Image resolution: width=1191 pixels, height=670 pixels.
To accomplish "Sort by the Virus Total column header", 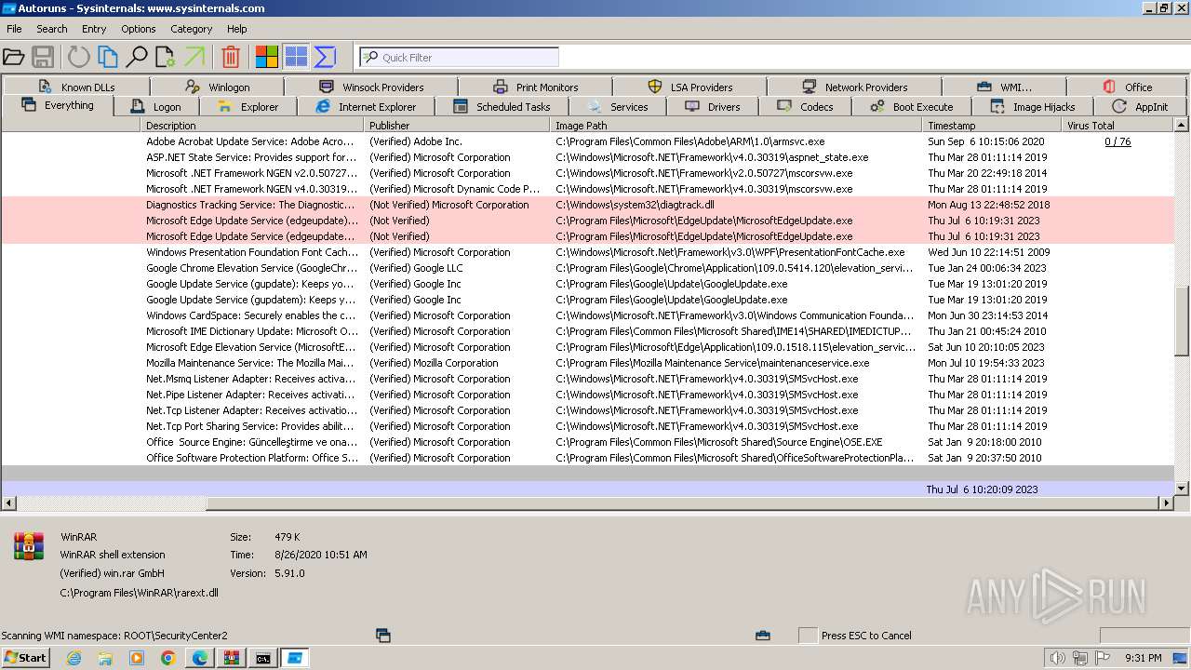I will click(1117, 125).
